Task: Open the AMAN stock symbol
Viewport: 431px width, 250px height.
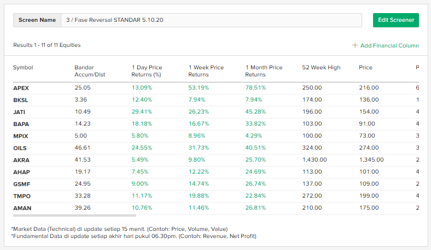Action: pos(21,208)
